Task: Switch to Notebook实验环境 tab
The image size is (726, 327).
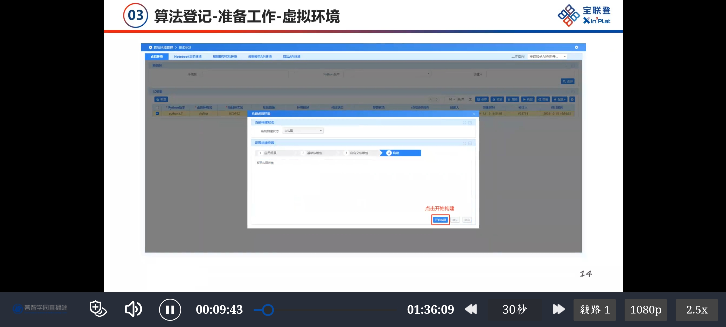Action: (x=188, y=57)
